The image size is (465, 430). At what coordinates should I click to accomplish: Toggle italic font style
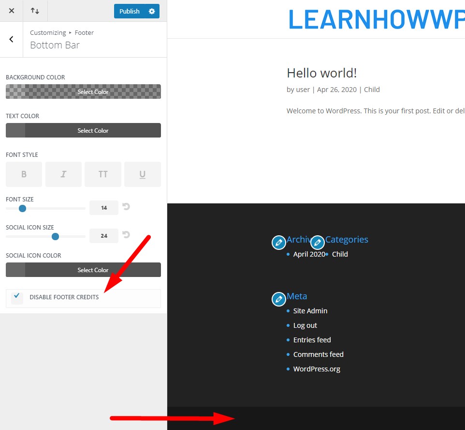click(x=63, y=174)
